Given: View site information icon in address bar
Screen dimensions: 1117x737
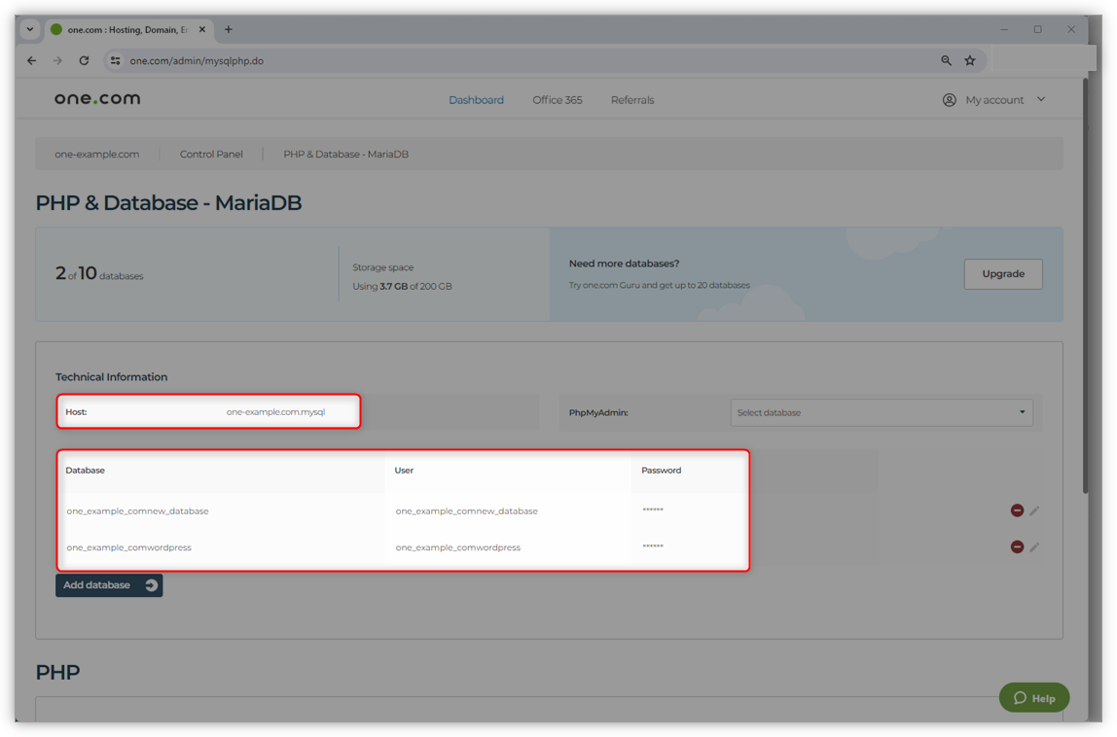Looking at the screenshot, I should [x=115, y=60].
